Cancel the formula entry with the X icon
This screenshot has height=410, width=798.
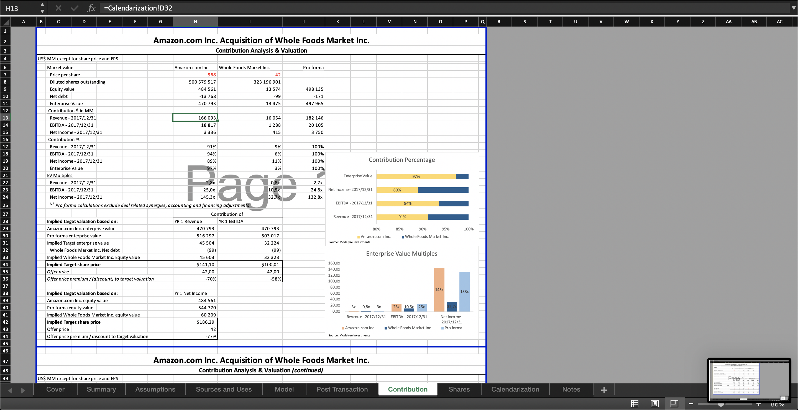tap(58, 8)
